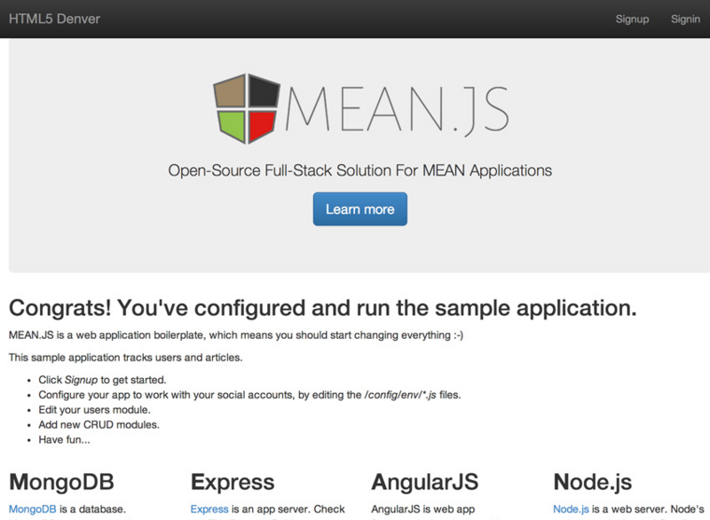Image resolution: width=710 pixels, height=520 pixels.
Task: Click the 'MEAN.JS is a web application boilerplate' sentence
Action: [236, 335]
